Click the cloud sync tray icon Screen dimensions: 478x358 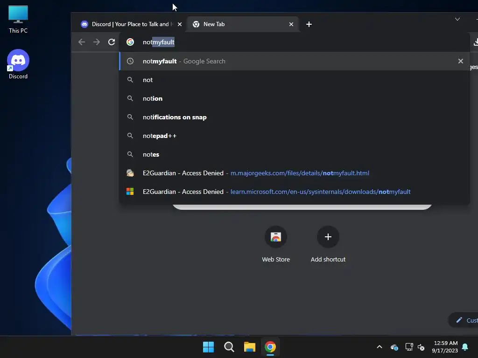click(x=394, y=347)
